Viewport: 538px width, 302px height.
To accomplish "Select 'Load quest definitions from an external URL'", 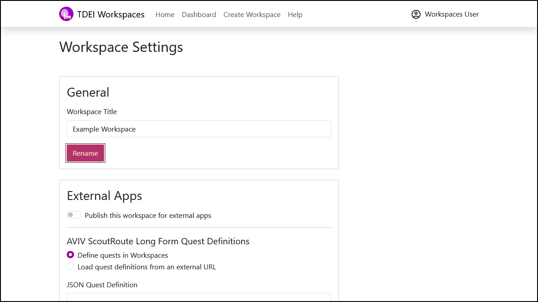I will (x=70, y=266).
